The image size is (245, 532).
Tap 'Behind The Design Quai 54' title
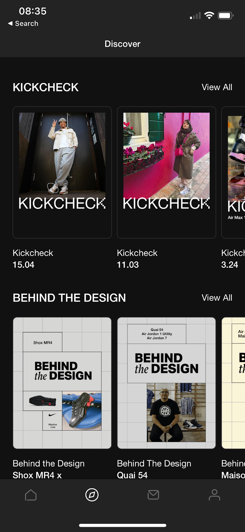(x=154, y=469)
